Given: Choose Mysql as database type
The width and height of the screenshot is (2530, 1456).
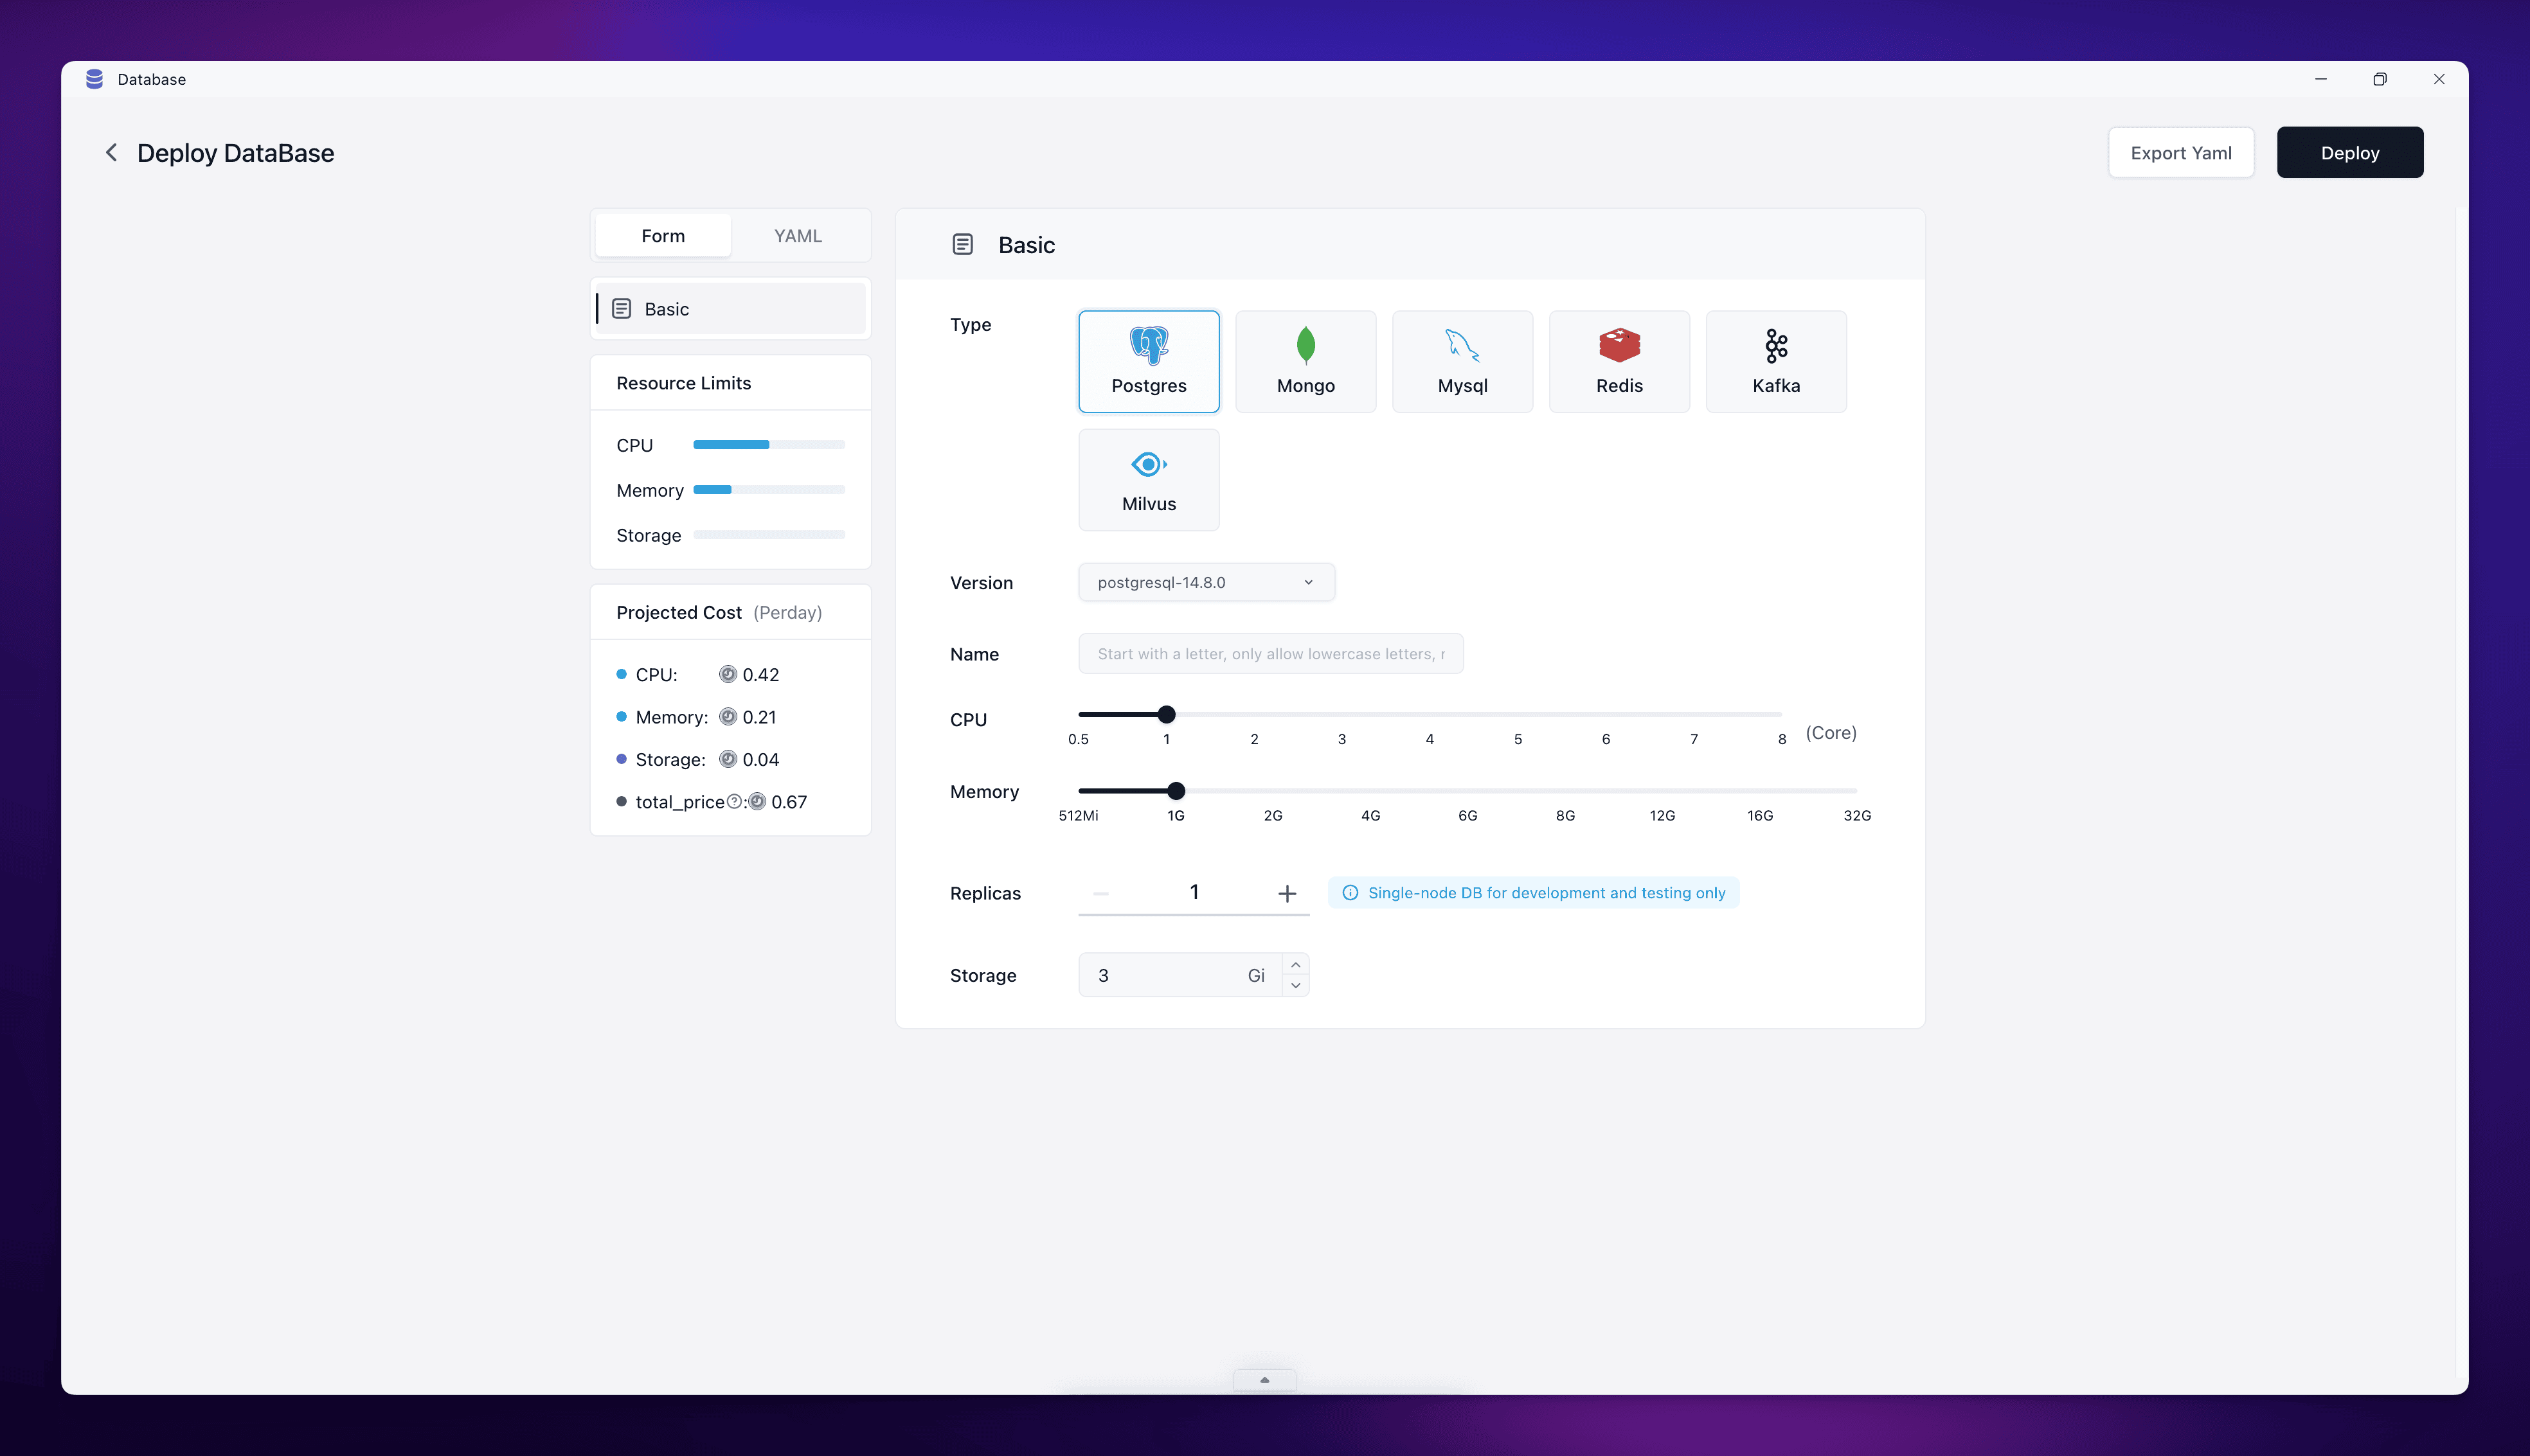Looking at the screenshot, I should point(1462,361).
